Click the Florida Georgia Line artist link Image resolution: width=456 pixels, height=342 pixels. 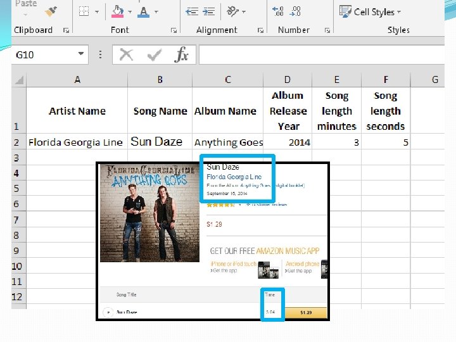click(x=234, y=177)
